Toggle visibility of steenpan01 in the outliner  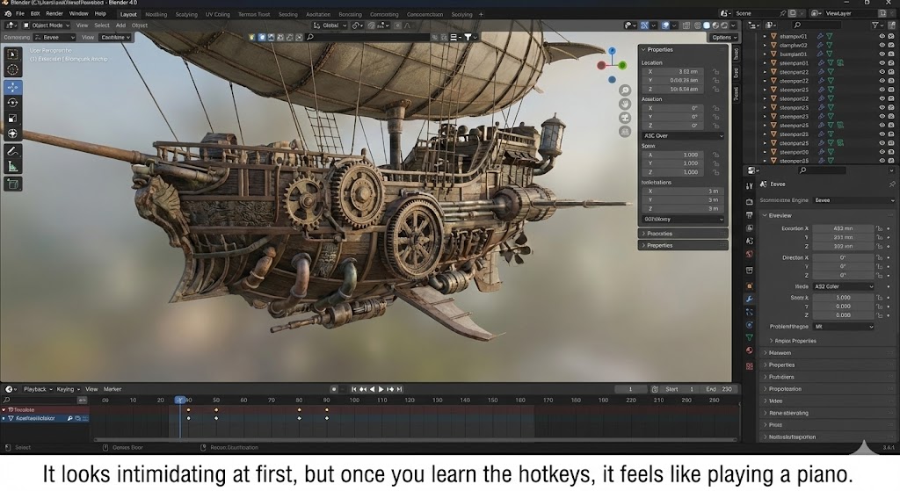click(x=882, y=62)
